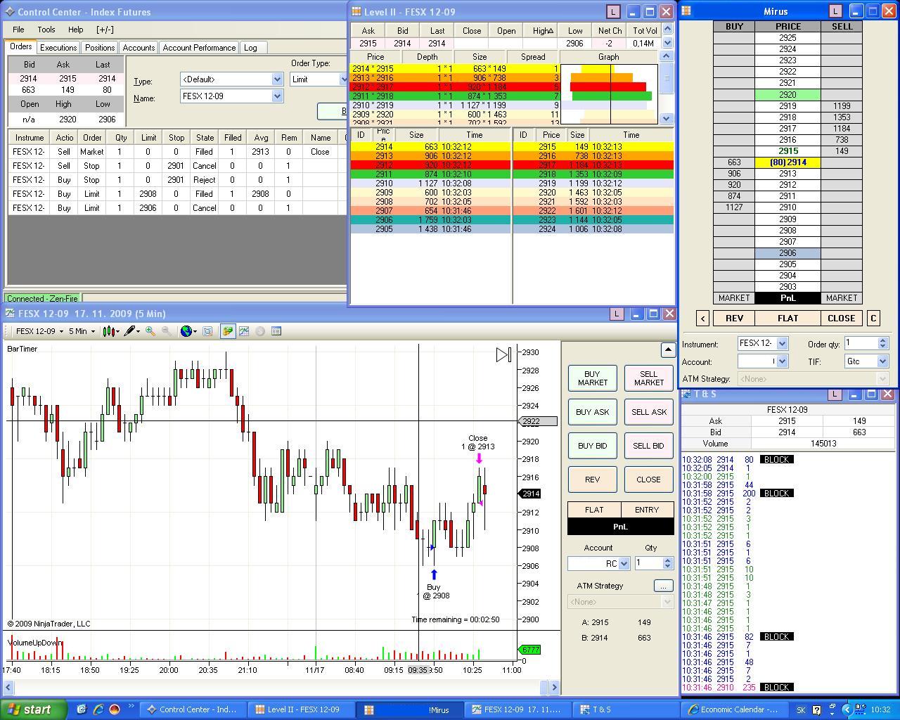Expand the Name dropdown showing FESX 12-09
Screen dimensions: 900x720
(x=277, y=96)
